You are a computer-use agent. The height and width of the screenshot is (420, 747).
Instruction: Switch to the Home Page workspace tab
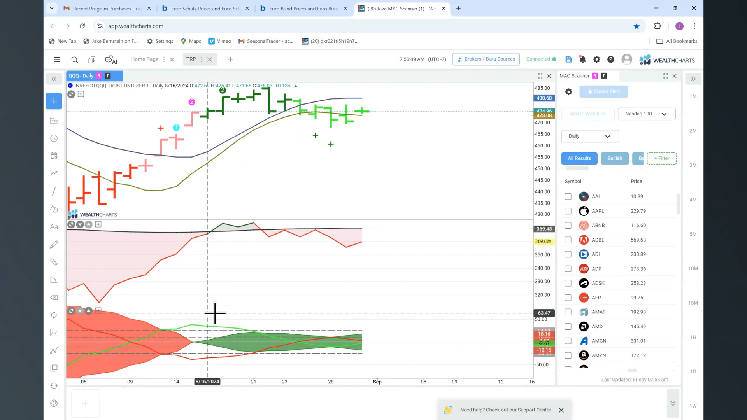click(144, 59)
